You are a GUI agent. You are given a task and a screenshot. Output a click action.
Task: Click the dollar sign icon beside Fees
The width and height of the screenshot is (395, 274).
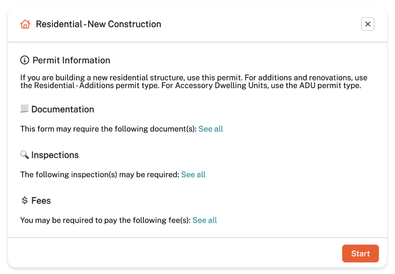click(24, 200)
